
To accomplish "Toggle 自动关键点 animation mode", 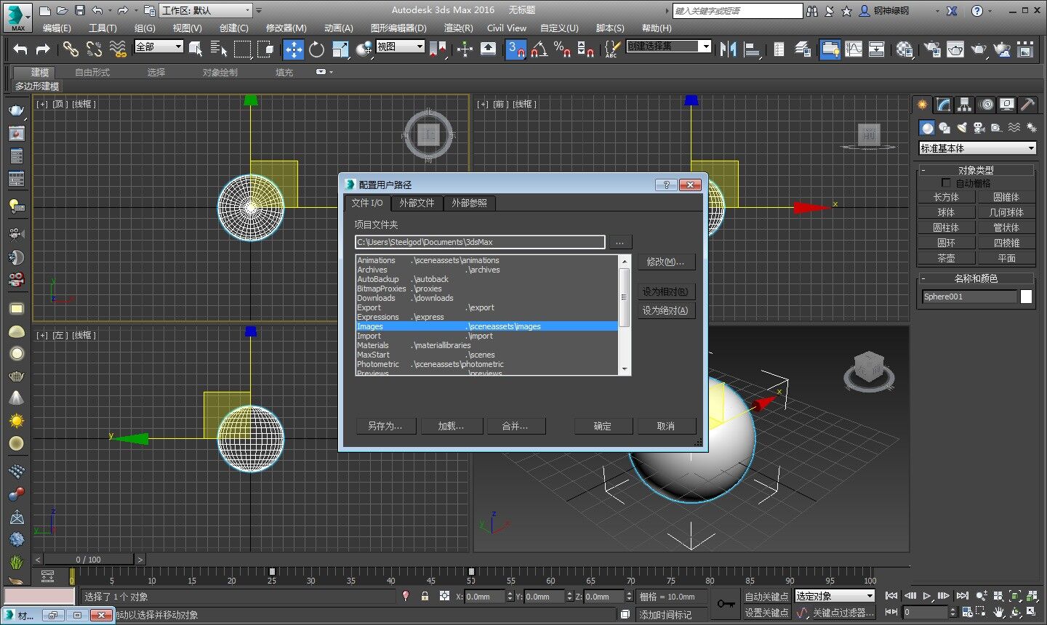I will click(766, 596).
